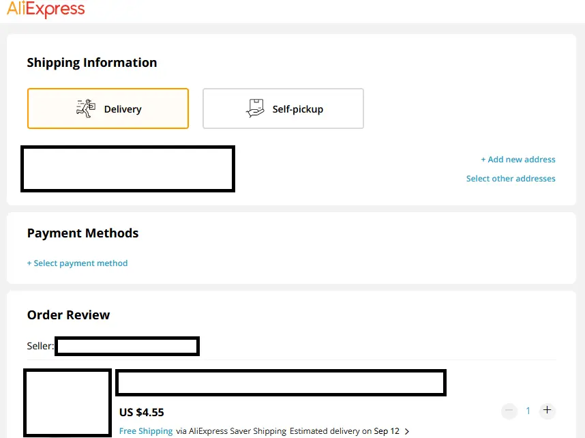Click the quantity value 1

pos(528,411)
